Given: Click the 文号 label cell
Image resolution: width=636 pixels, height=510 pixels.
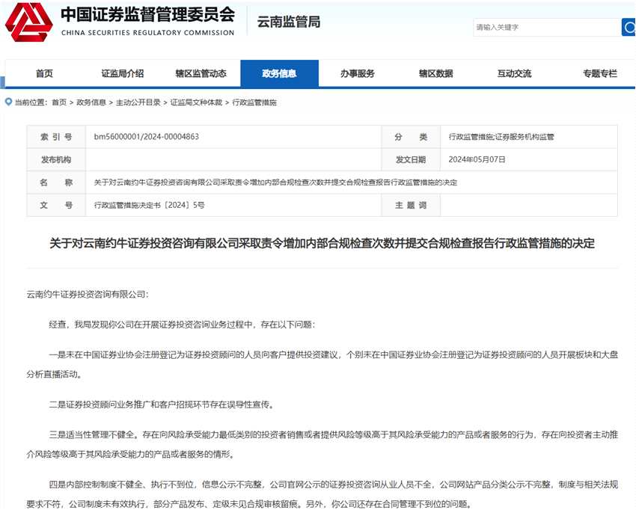Looking at the screenshot, I should [56, 205].
